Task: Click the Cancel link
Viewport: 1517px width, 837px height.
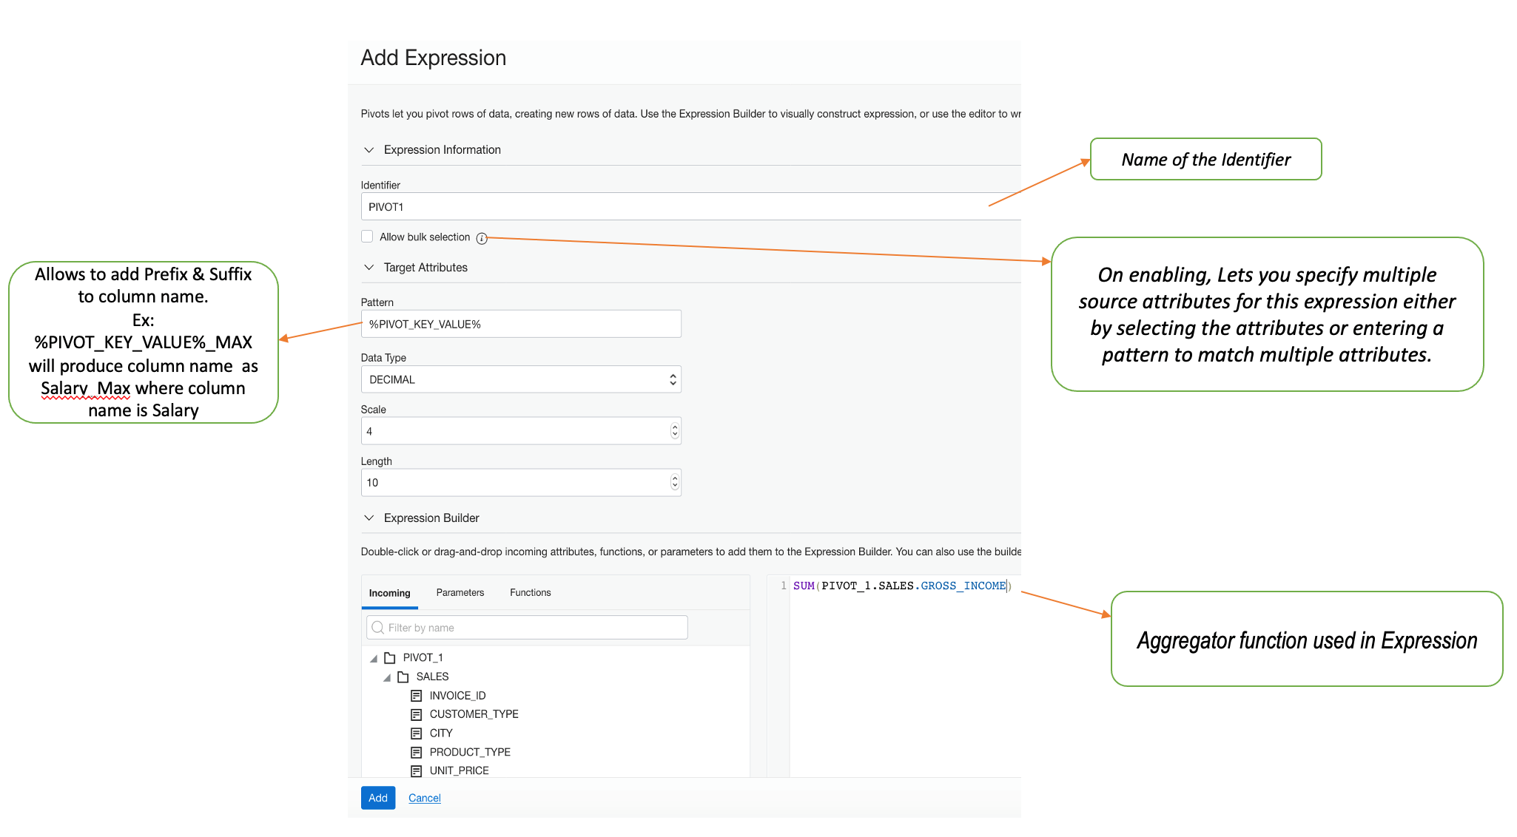Action: coord(424,798)
